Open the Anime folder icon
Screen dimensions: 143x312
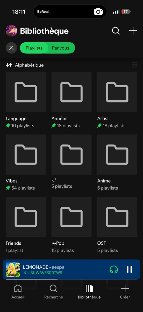point(117,155)
